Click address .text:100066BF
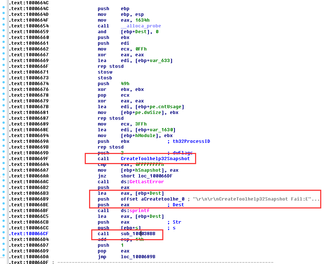Viewport: 331px width, 264px height. click(28, 211)
